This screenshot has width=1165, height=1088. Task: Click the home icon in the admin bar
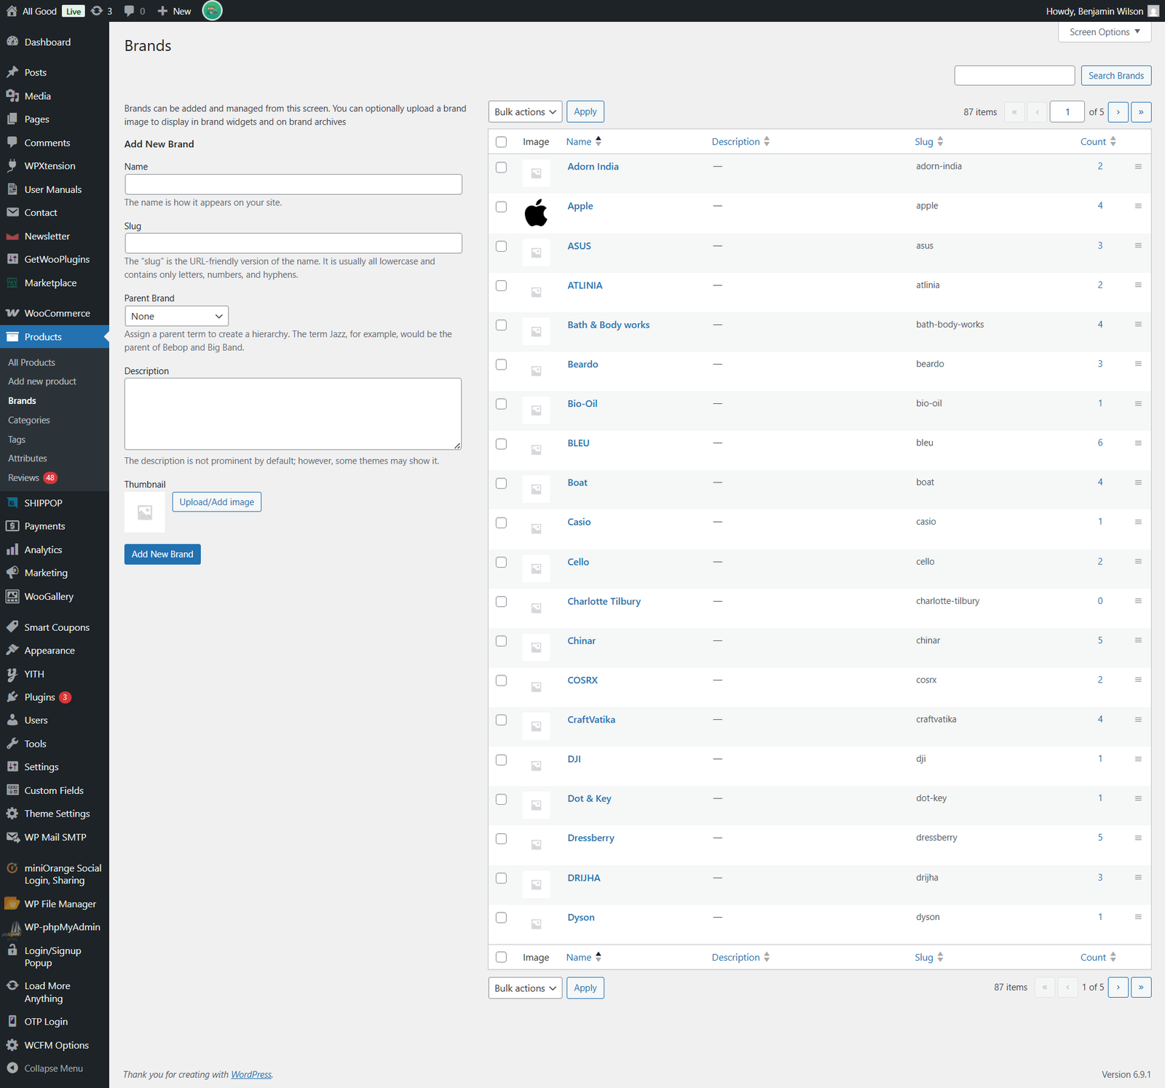tap(12, 11)
